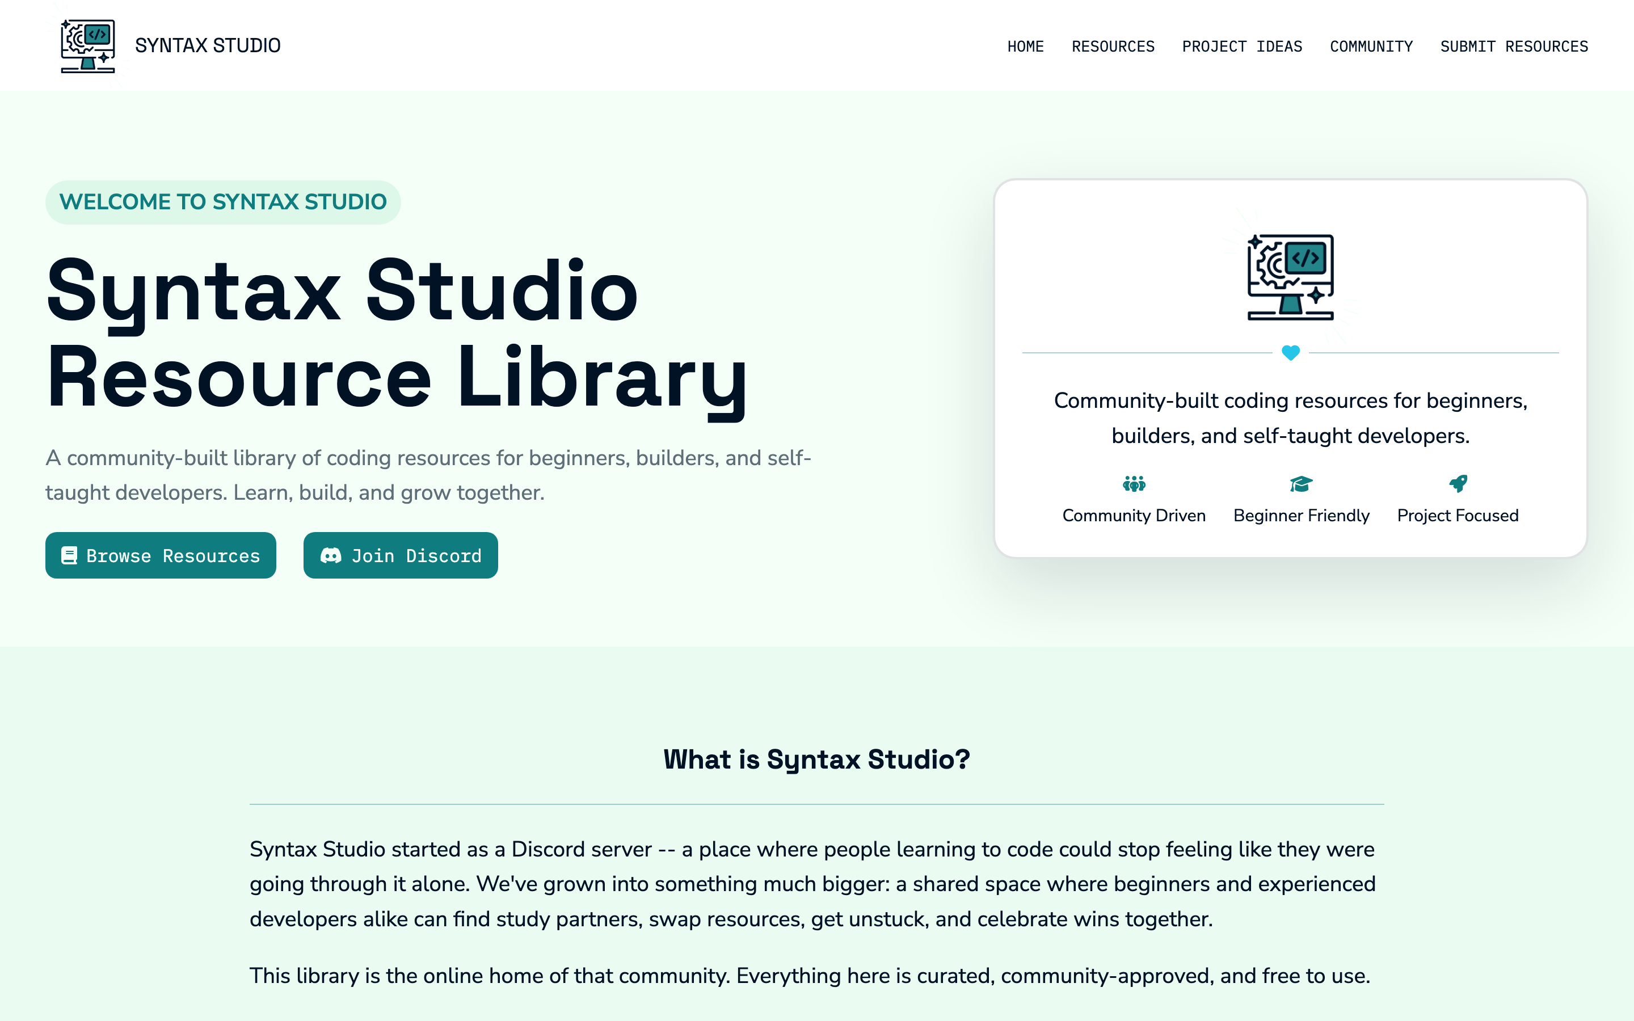Click the large monitor code icon in card

[1290, 277]
